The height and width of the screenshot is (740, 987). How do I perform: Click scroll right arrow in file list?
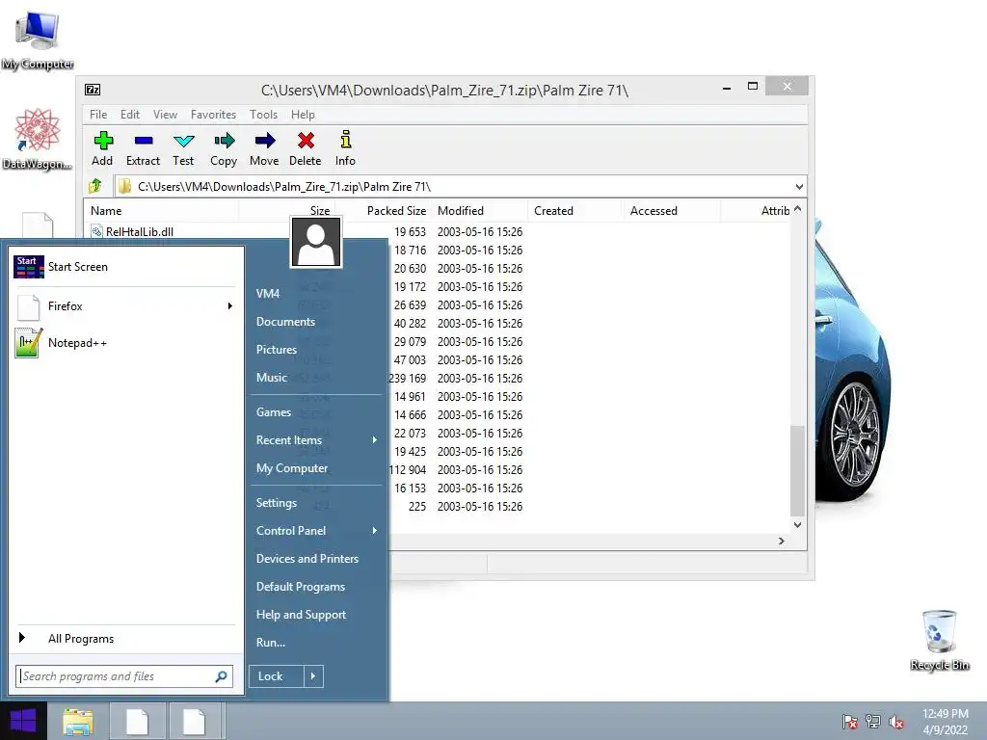tap(781, 542)
